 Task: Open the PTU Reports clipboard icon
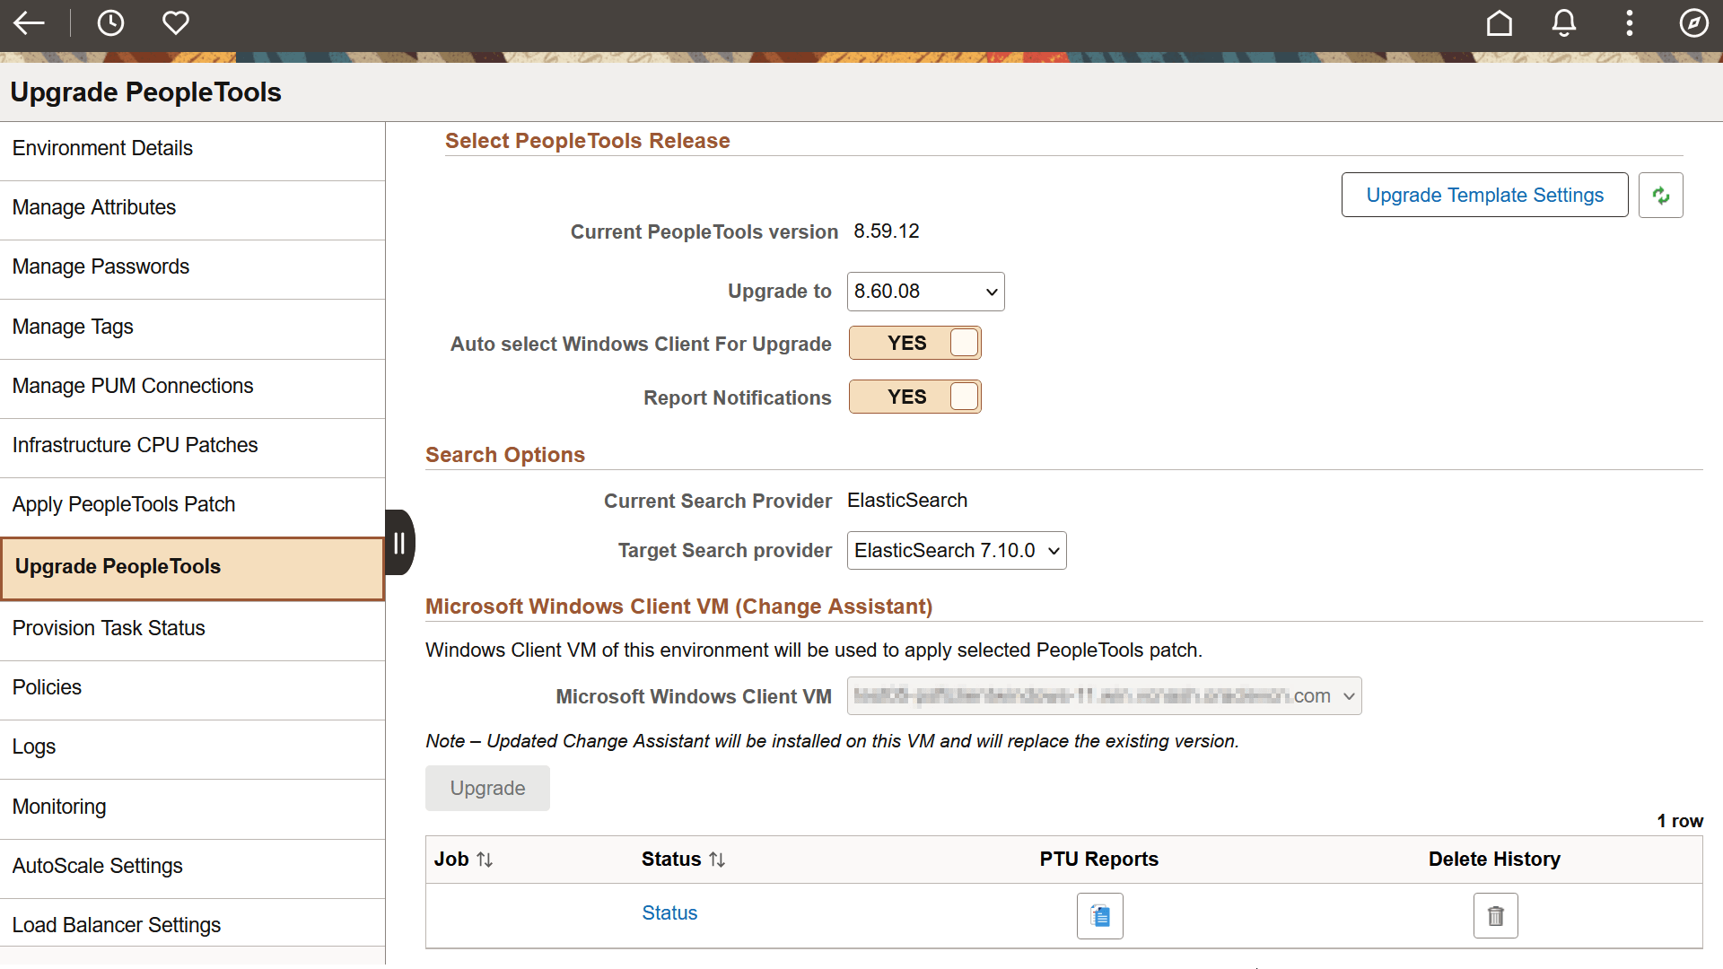(1098, 916)
